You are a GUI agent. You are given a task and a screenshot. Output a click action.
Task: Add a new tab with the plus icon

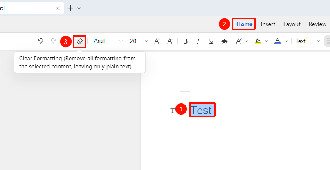point(70,8)
